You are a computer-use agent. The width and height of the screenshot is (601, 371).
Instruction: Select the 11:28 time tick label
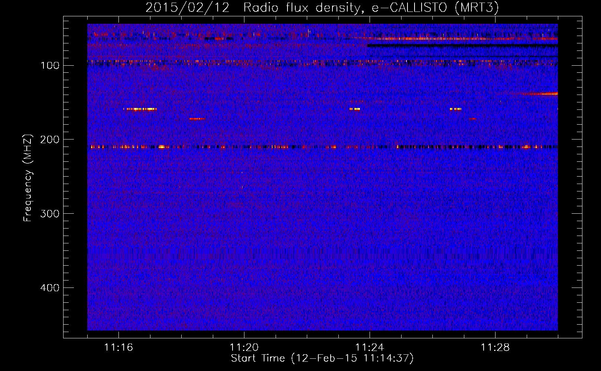pos(495,348)
